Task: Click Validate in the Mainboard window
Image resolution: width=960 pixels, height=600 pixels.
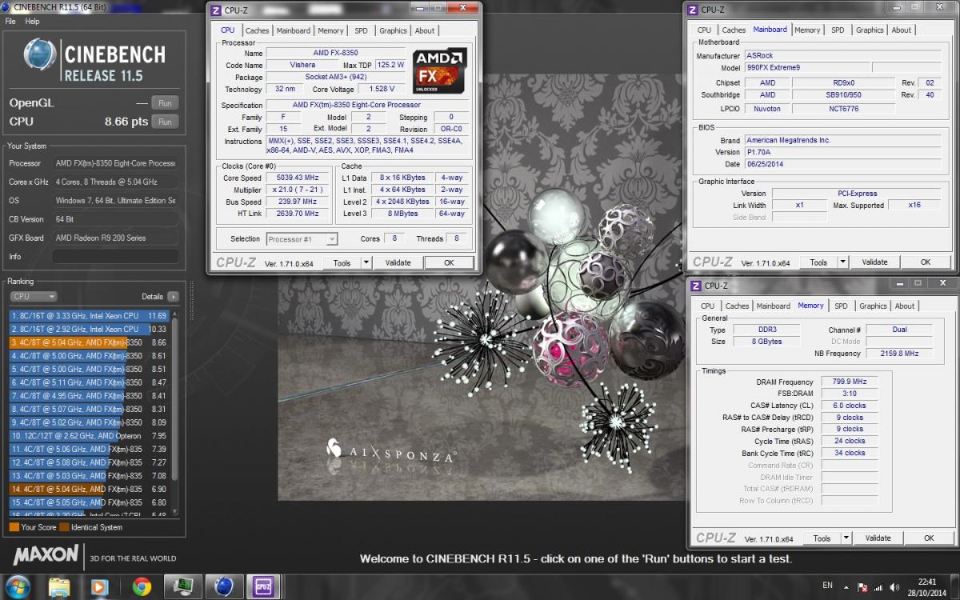Action: pos(874,262)
